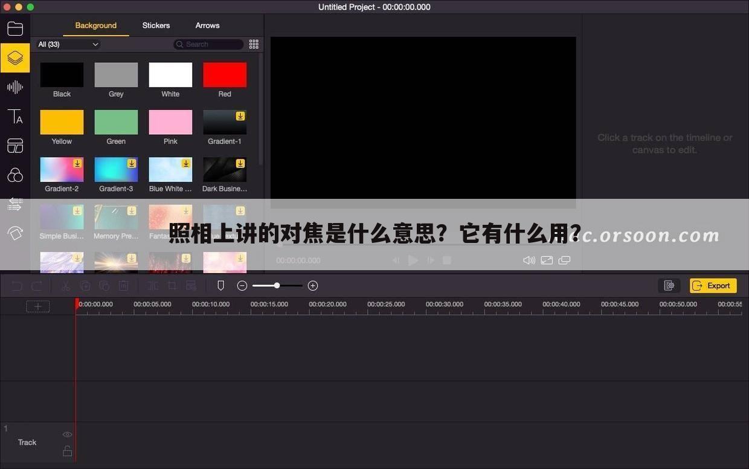749x469 pixels.
Task: Select the Black color background
Action: point(62,75)
